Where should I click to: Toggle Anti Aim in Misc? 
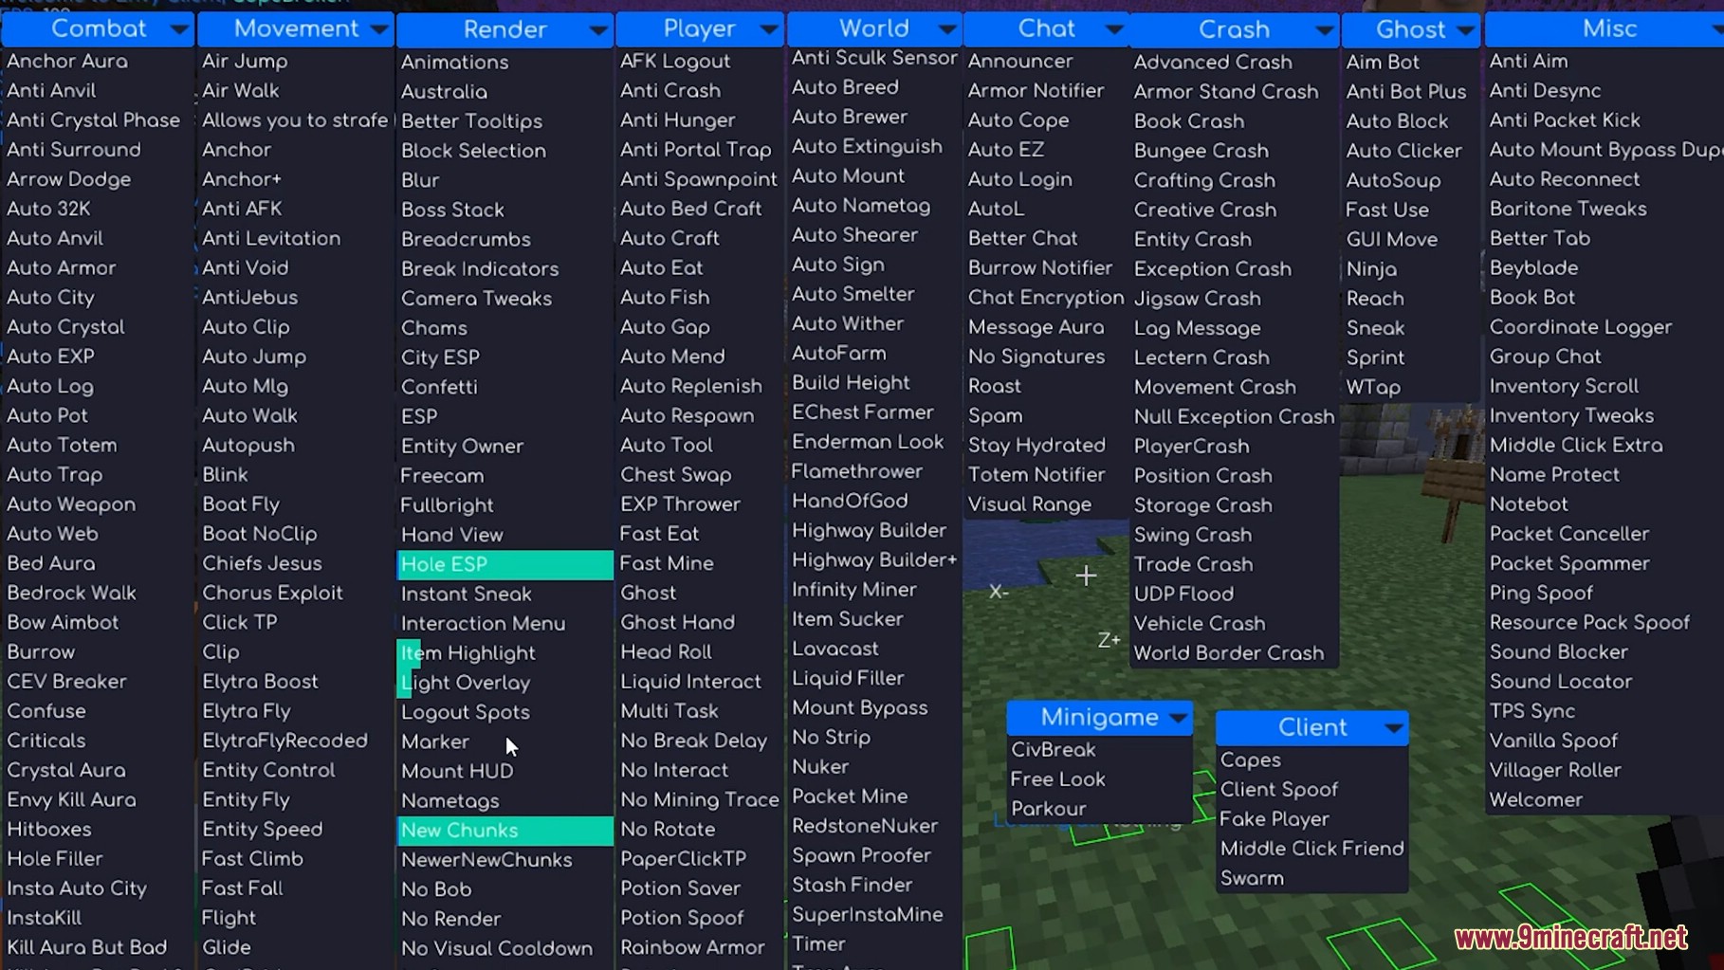(x=1605, y=61)
